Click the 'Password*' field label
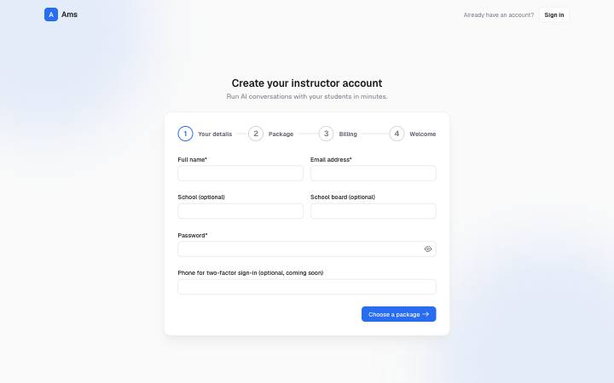Image resolution: width=614 pixels, height=383 pixels. click(192, 235)
